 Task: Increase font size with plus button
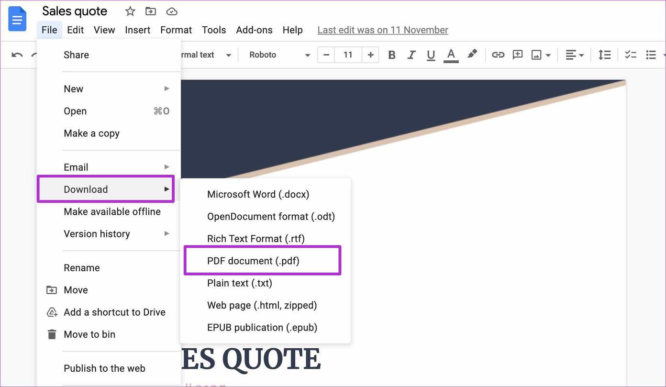[370, 55]
